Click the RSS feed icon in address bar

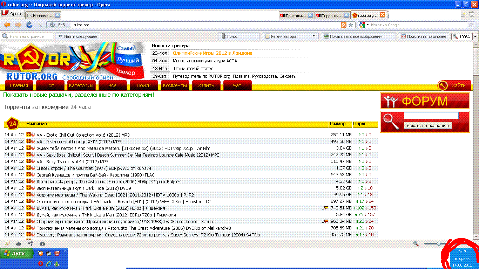pyautogui.click(x=344, y=25)
